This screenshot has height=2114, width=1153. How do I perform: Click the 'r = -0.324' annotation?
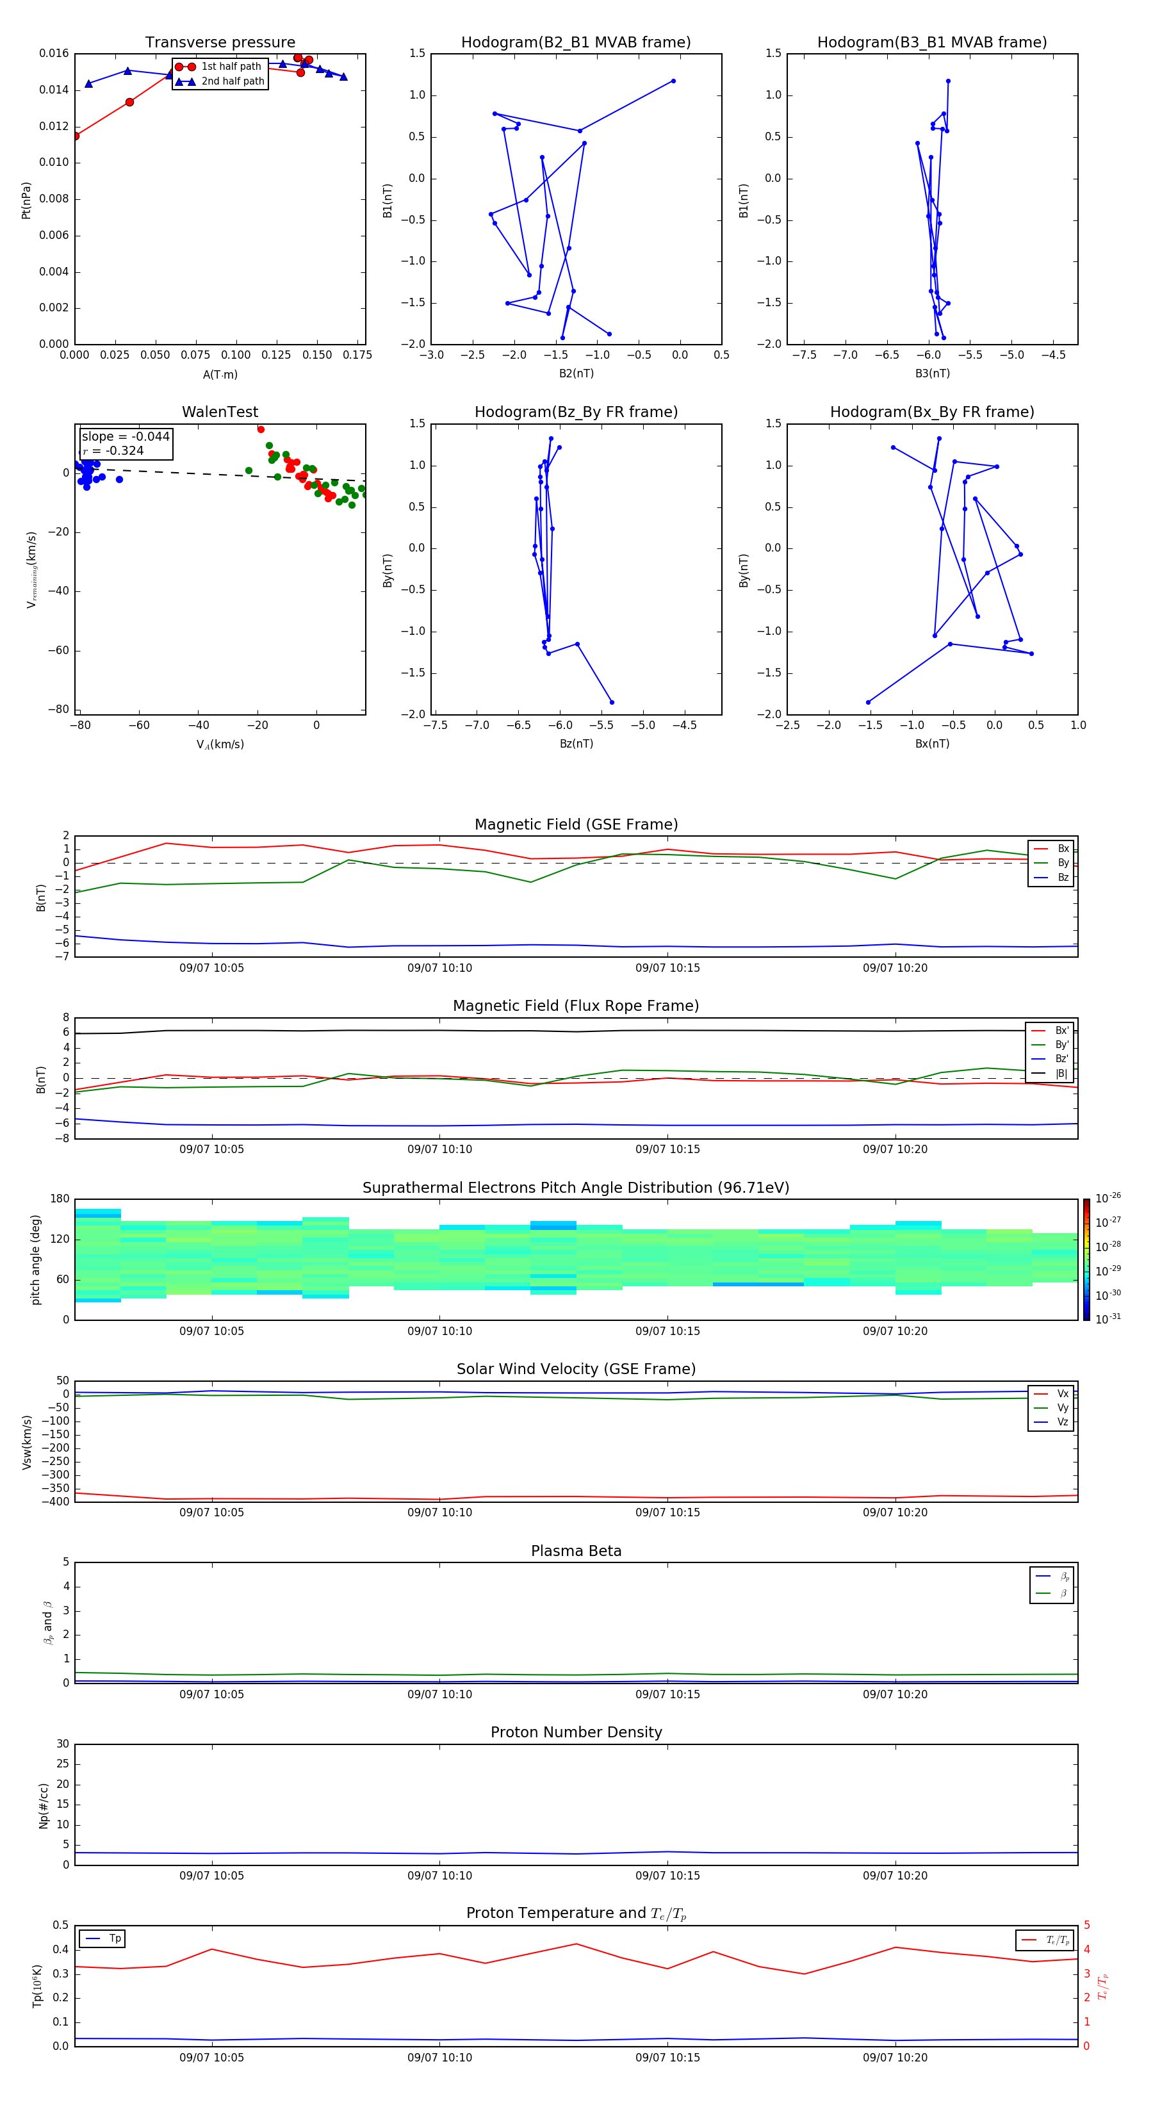113,450
